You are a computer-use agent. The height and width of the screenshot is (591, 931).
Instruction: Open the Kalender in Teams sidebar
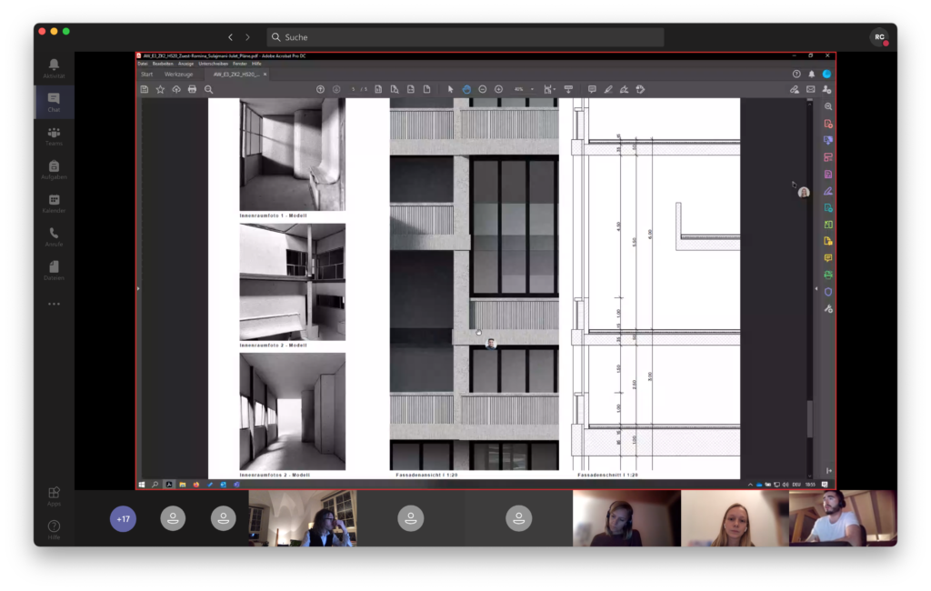click(54, 203)
